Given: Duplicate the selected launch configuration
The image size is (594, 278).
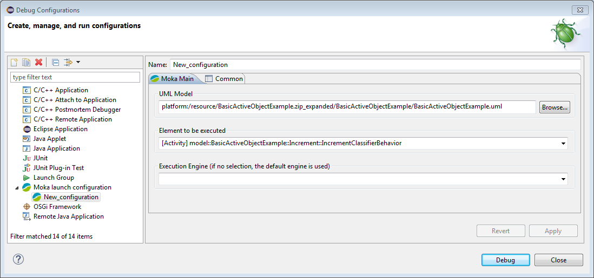Looking at the screenshot, I should [26, 63].
